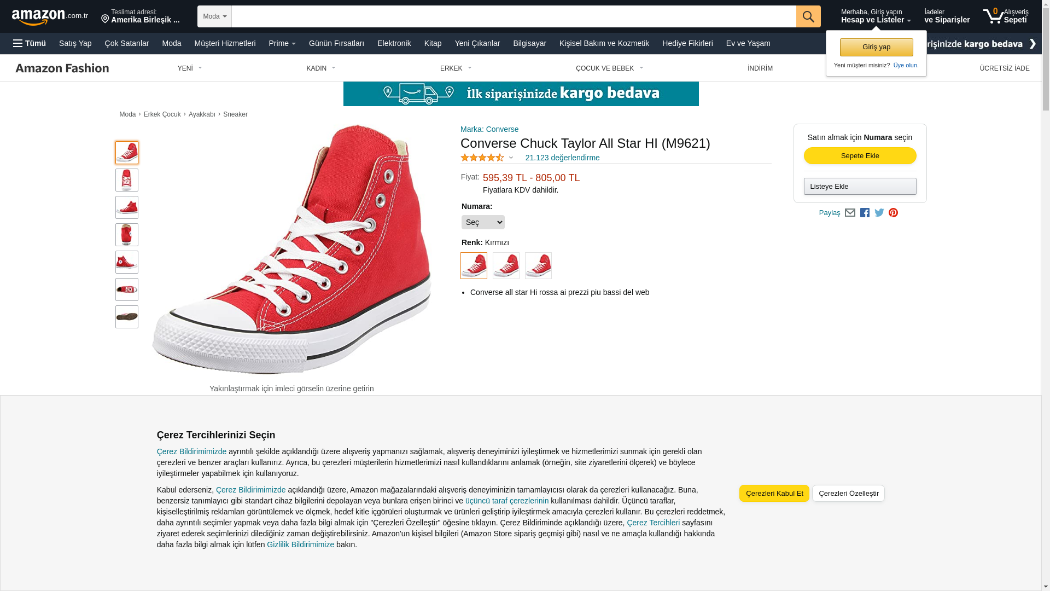Select the third red color swatch
This screenshot has width=1050, height=591.
click(x=538, y=265)
